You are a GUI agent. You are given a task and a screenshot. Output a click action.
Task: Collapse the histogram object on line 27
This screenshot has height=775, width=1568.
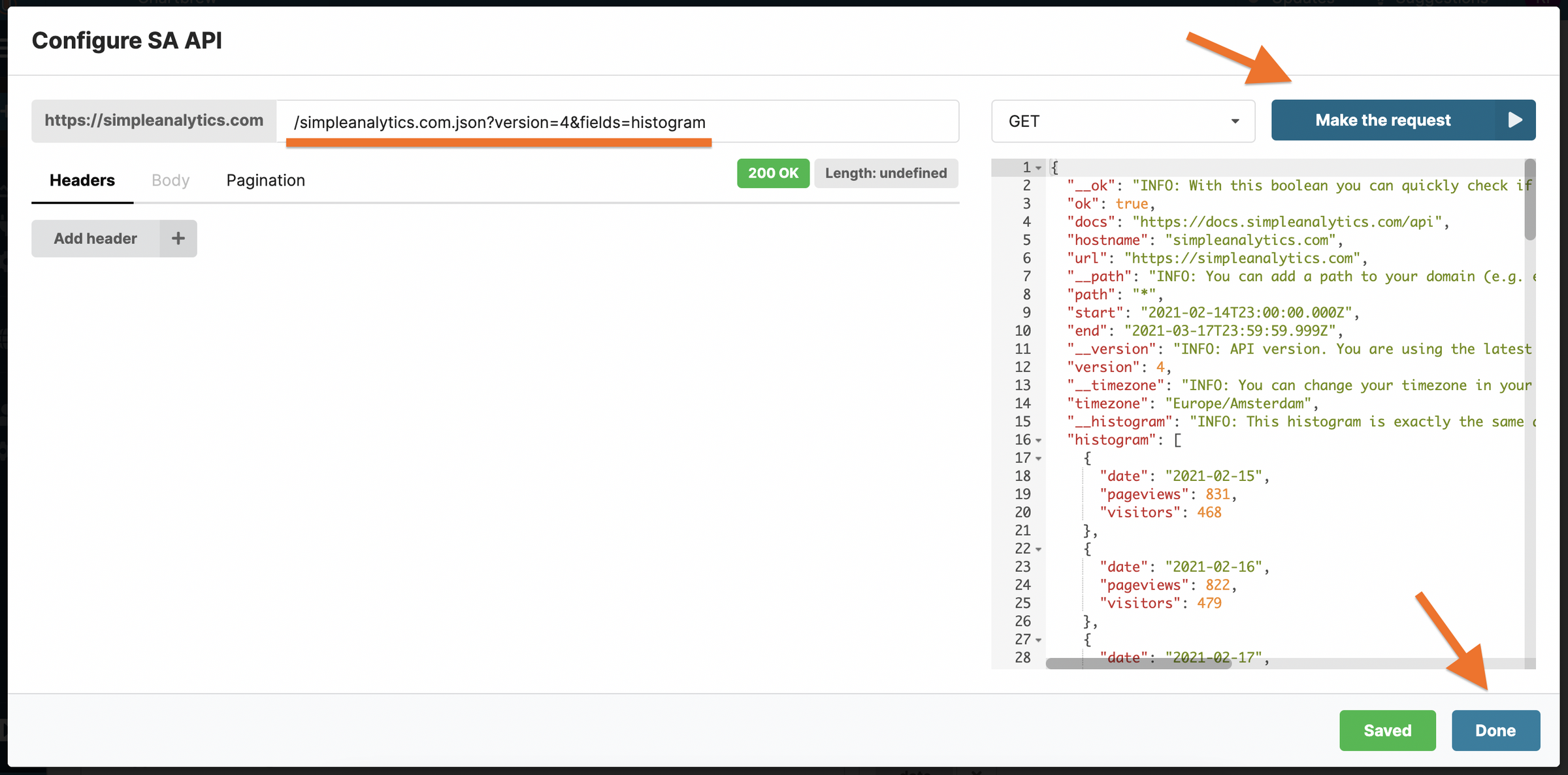tap(1038, 639)
